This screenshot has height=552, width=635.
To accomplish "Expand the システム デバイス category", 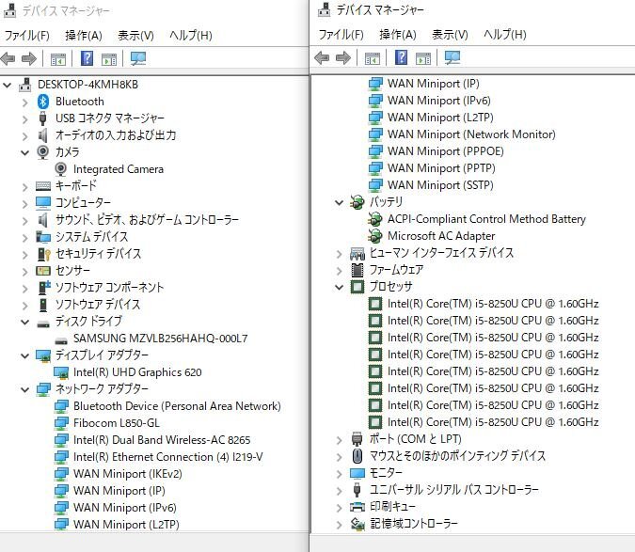I will click(25, 238).
